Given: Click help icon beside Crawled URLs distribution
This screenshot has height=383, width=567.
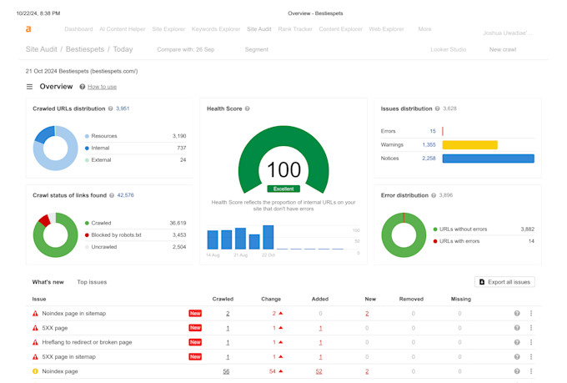Looking at the screenshot, I should [x=111, y=108].
